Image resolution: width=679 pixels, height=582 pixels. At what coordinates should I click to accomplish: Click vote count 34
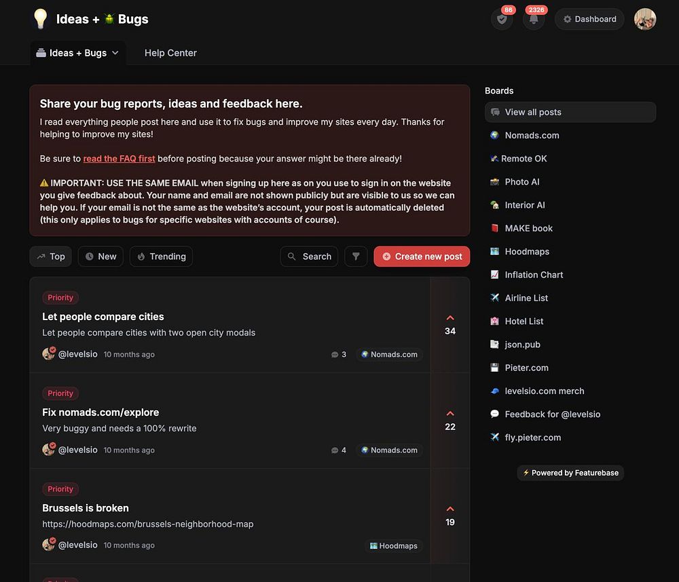[450, 331]
